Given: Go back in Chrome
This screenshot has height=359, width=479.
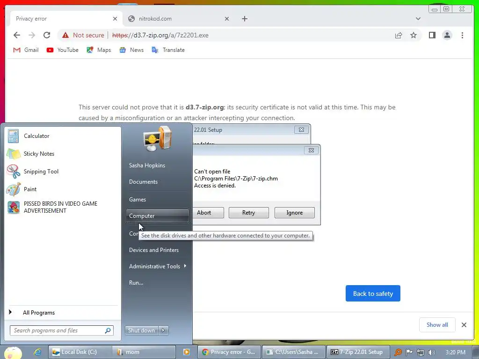Looking at the screenshot, I should [17, 35].
